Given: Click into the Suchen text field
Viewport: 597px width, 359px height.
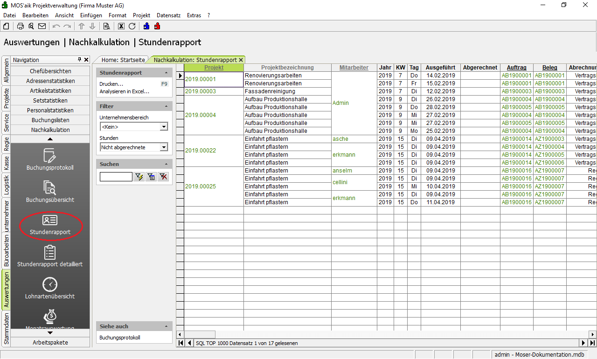Looking at the screenshot, I should pos(116,177).
